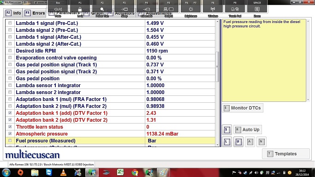Launch TeamViewer from the taskbar
Viewport: 315px width, 177px height.
click(x=49, y=172)
